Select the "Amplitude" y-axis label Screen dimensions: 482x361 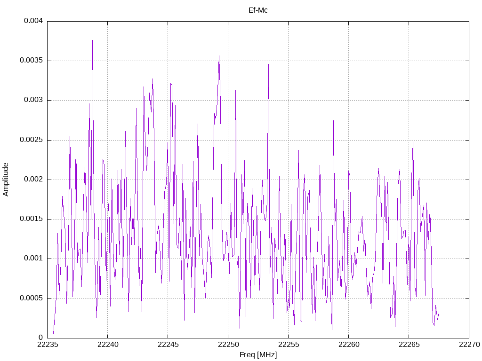6,180
